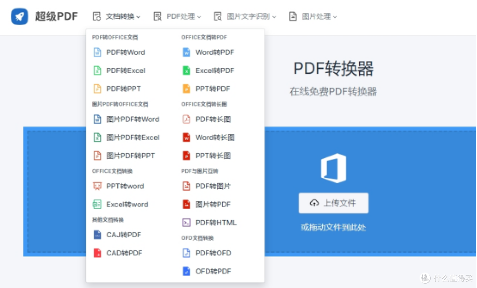Viewport: 477px width, 288px height.
Task: Click the 图片转PDF red icon
Action: coord(186,204)
